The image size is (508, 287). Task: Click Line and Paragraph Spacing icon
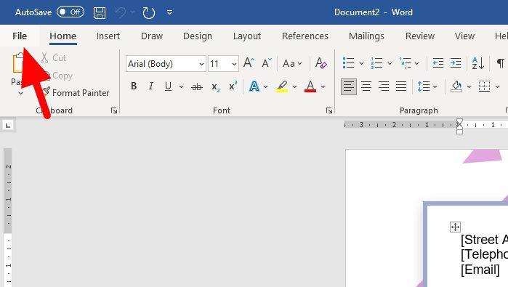click(424, 86)
